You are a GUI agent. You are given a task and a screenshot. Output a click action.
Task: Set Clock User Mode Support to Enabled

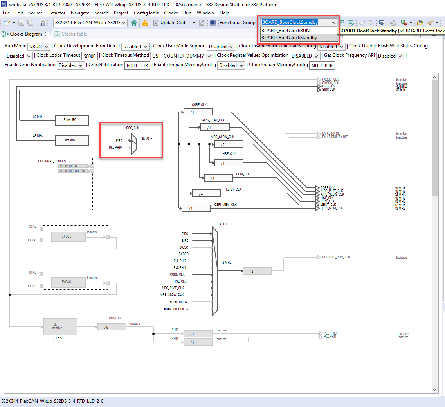221,46
